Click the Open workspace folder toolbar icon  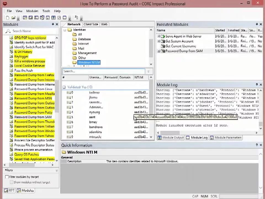[x=13, y=18]
